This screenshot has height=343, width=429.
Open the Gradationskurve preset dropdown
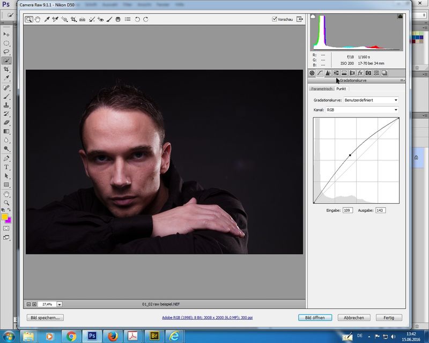[x=372, y=100]
